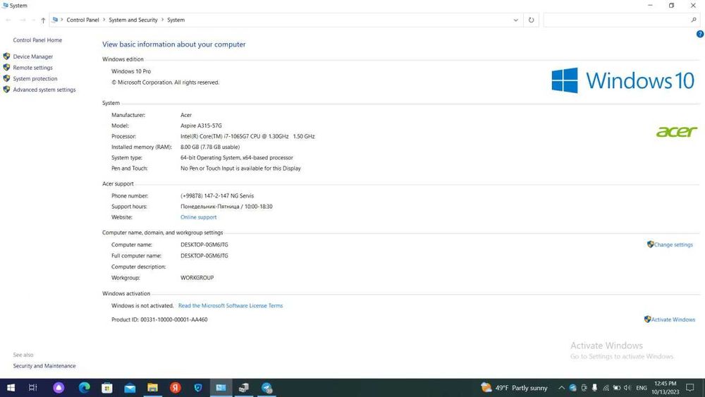Click the Aspire A315-57G model text
705x397 pixels.
click(201, 126)
